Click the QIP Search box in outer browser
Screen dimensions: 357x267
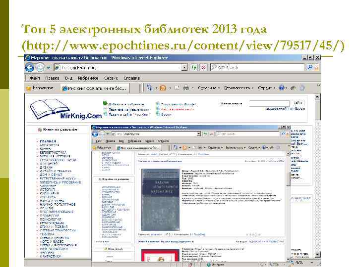coord(257,67)
